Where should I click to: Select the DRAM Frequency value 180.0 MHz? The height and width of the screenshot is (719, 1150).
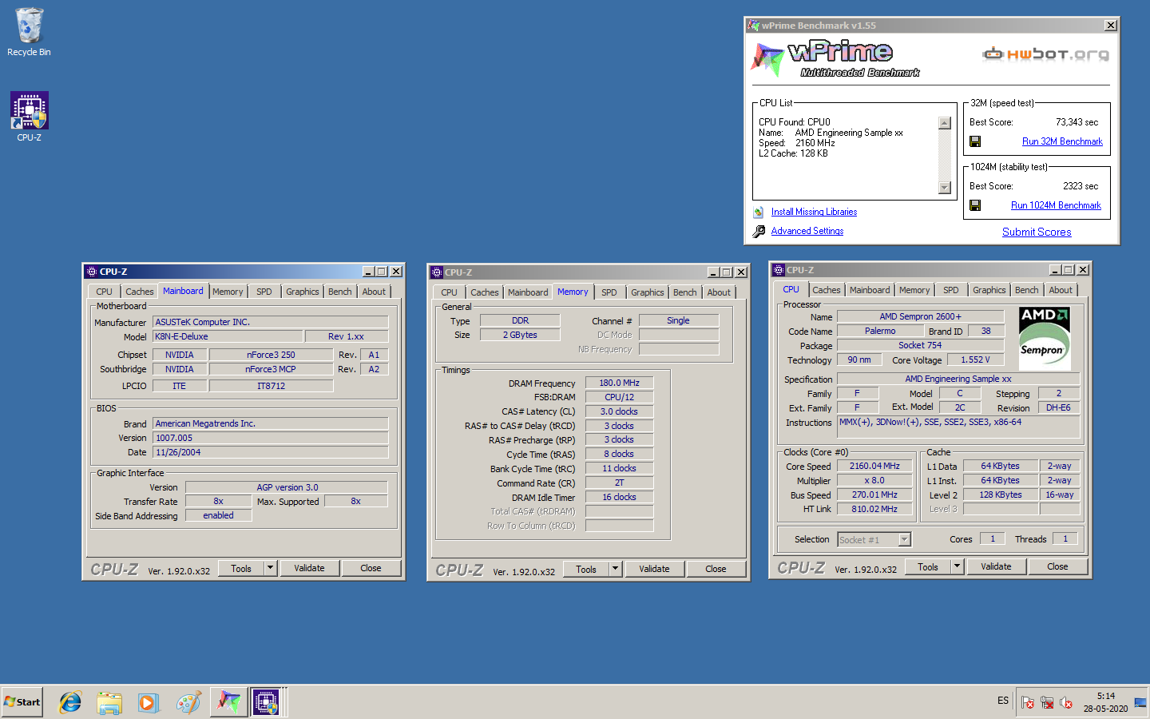(619, 383)
